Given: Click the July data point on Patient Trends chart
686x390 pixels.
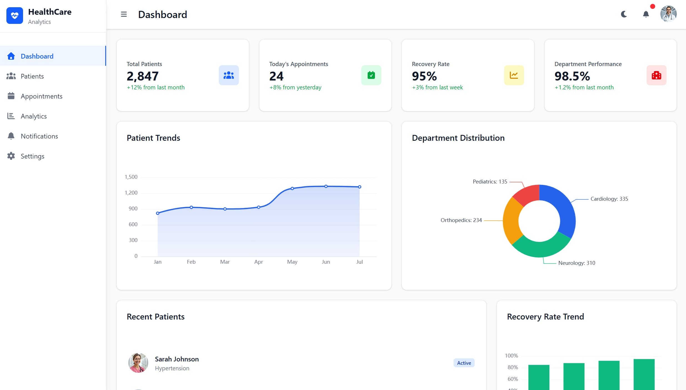Looking at the screenshot, I should [360, 187].
